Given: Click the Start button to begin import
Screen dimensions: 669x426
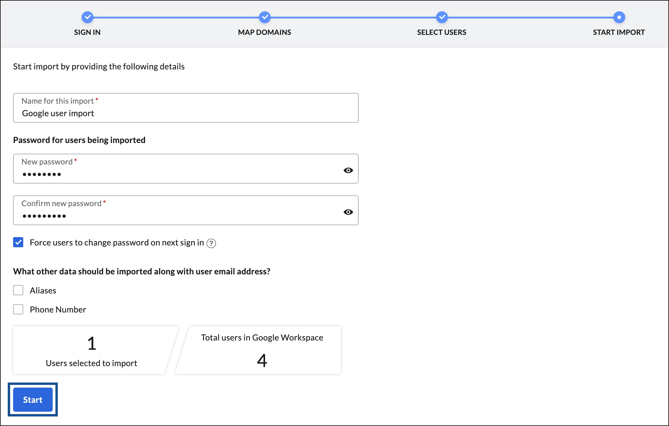Looking at the screenshot, I should tap(32, 400).
